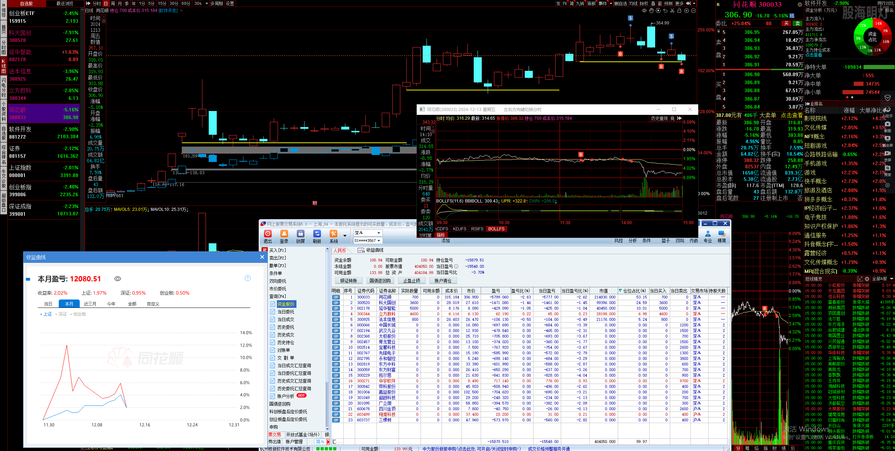Expand the 查询[F4] menu section
This screenshot has height=451, width=895.
(278, 296)
